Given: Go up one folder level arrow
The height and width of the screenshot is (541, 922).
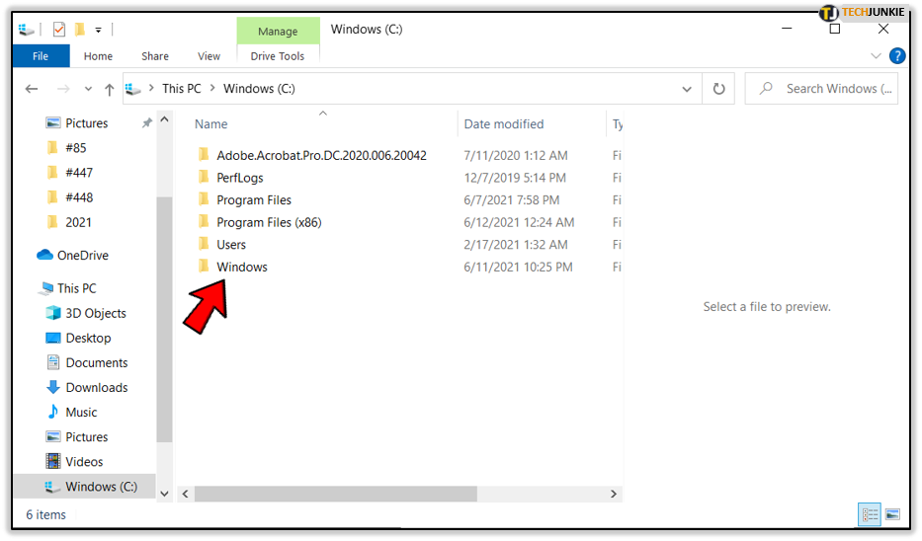Looking at the screenshot, I should point(109,89).
